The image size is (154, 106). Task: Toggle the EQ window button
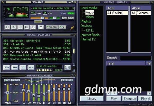click(x=64, y=18)
